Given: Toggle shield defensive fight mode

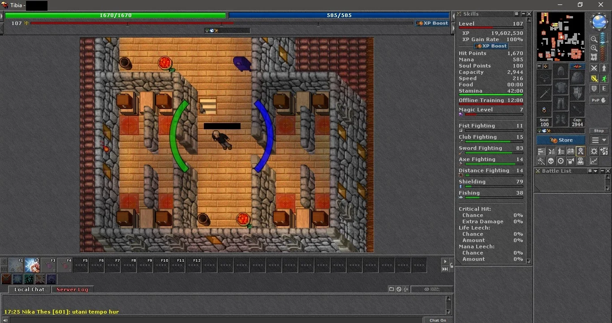Looking at the screenshot, I should coord(594,89).
